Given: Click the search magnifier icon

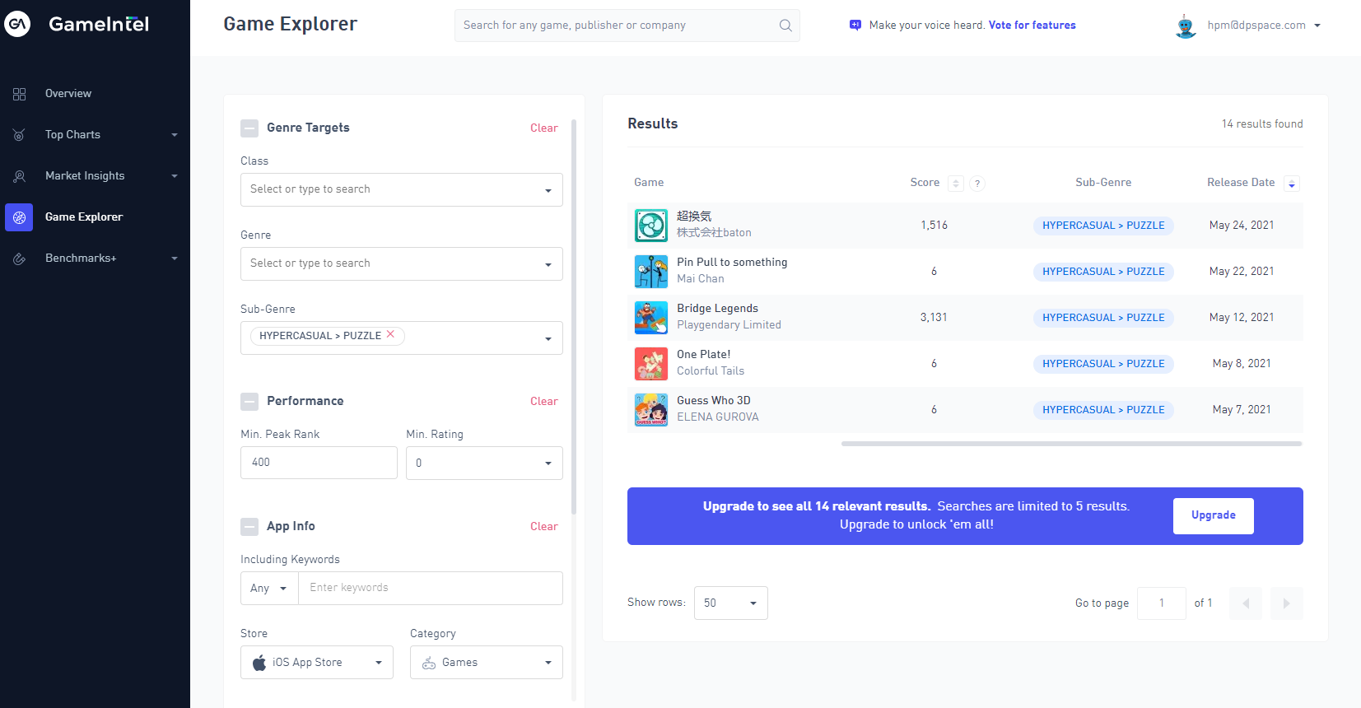Looking at the screenshot, I should (x=785, y=26).
